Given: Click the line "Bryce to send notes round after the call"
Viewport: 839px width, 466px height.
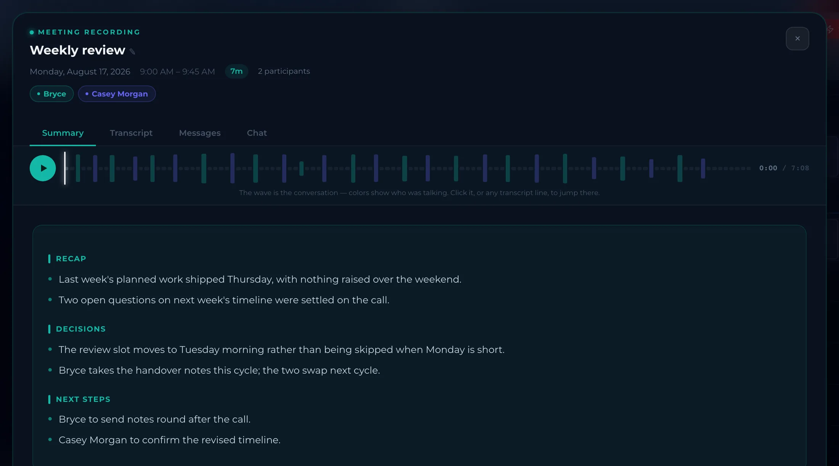Looking at the screenshot, I should coord(154,419).
